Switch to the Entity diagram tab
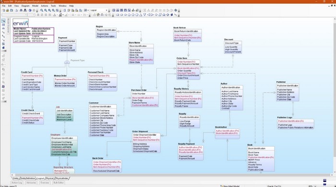Viewport: 336px width, 187px height. pyautogui.click(x=16, y=178)
